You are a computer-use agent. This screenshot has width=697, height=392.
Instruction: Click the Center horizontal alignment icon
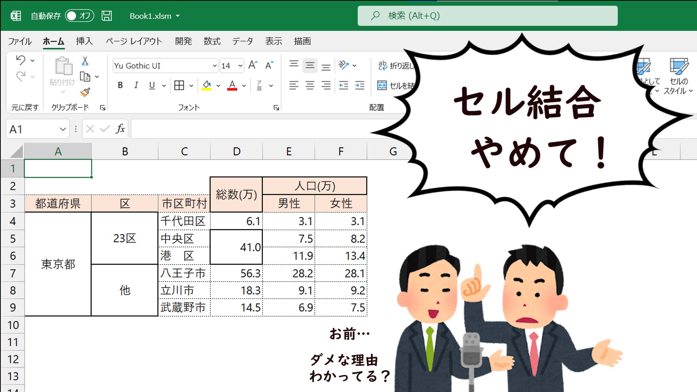click(x=310, y=85)
